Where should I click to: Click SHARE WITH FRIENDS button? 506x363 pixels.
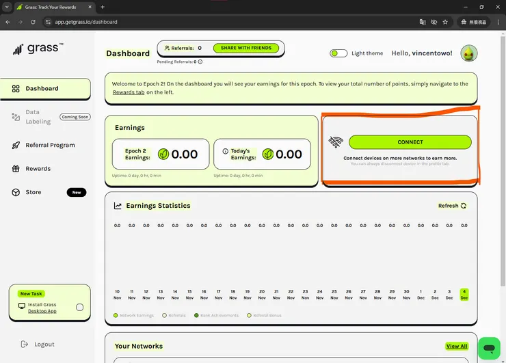(x=246, y=48)
